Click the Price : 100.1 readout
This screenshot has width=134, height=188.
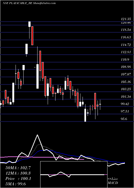[x=18, y=179]
